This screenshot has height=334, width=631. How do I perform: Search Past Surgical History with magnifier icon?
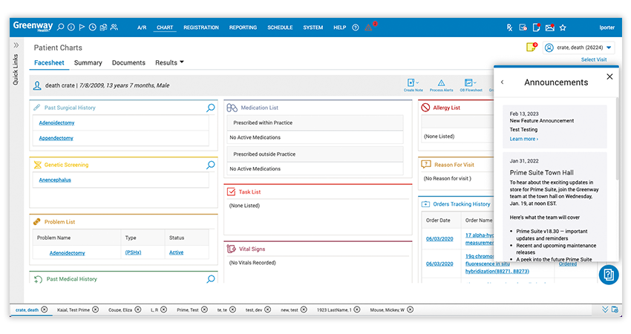coord(211,108)
